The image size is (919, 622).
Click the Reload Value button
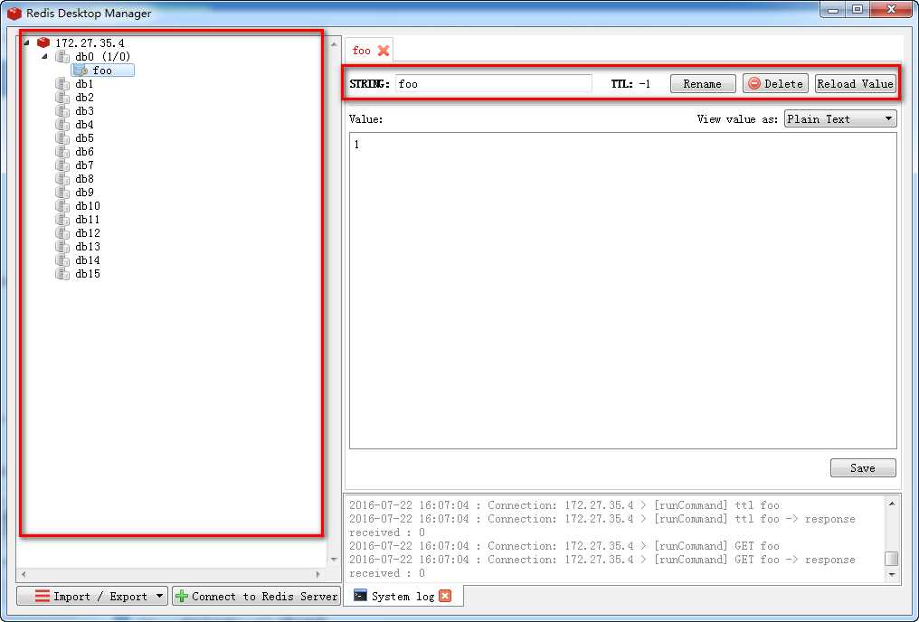(x=855, y=84)
